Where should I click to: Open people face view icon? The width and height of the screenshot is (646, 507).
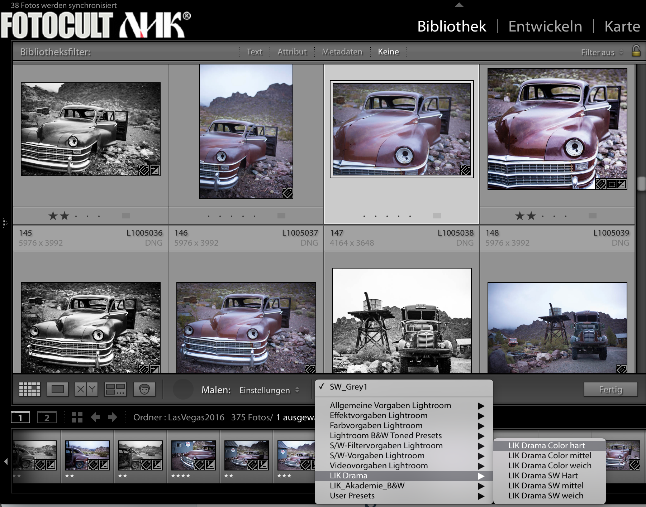click(x=144, y=389)
